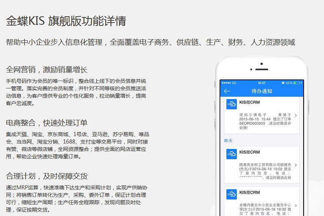Click the CRM icon on the 深圳小倩电子 notification

231,104
